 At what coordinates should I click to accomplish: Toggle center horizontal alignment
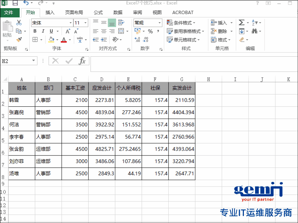click(x=104, y=31)
